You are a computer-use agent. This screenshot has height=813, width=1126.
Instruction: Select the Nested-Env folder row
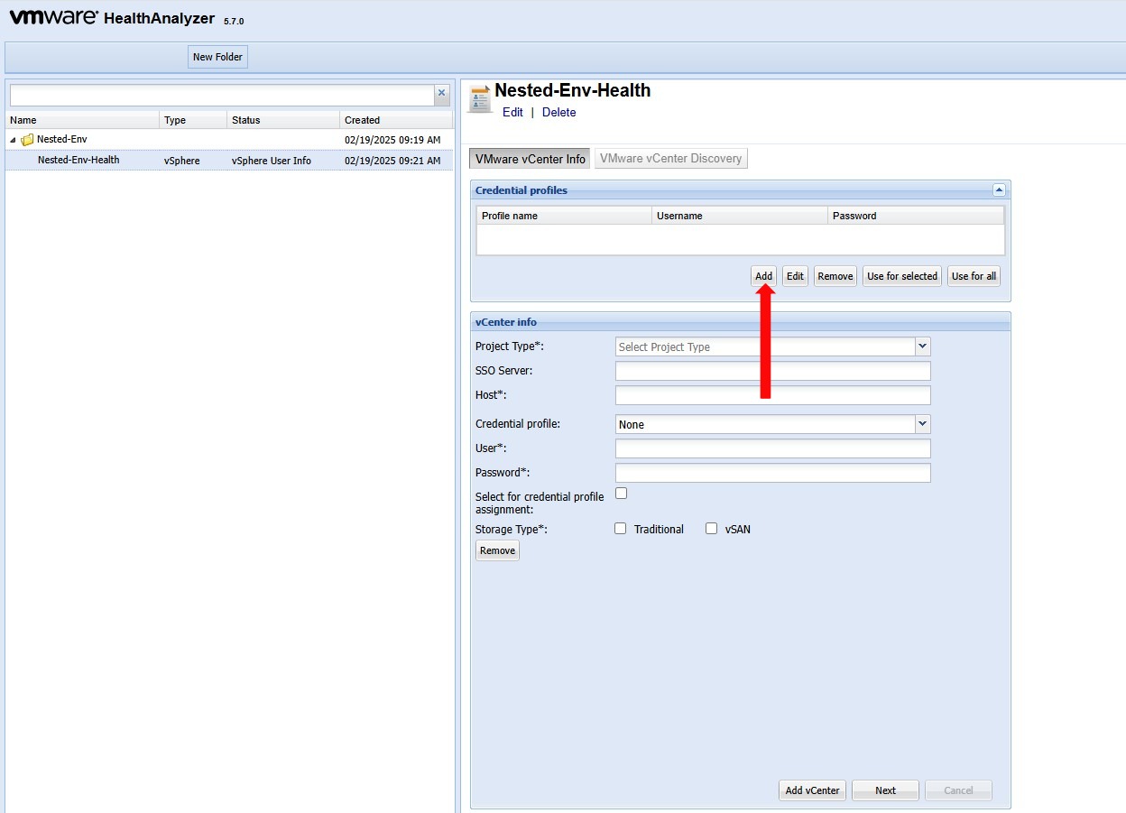click(x=229, y=140)
